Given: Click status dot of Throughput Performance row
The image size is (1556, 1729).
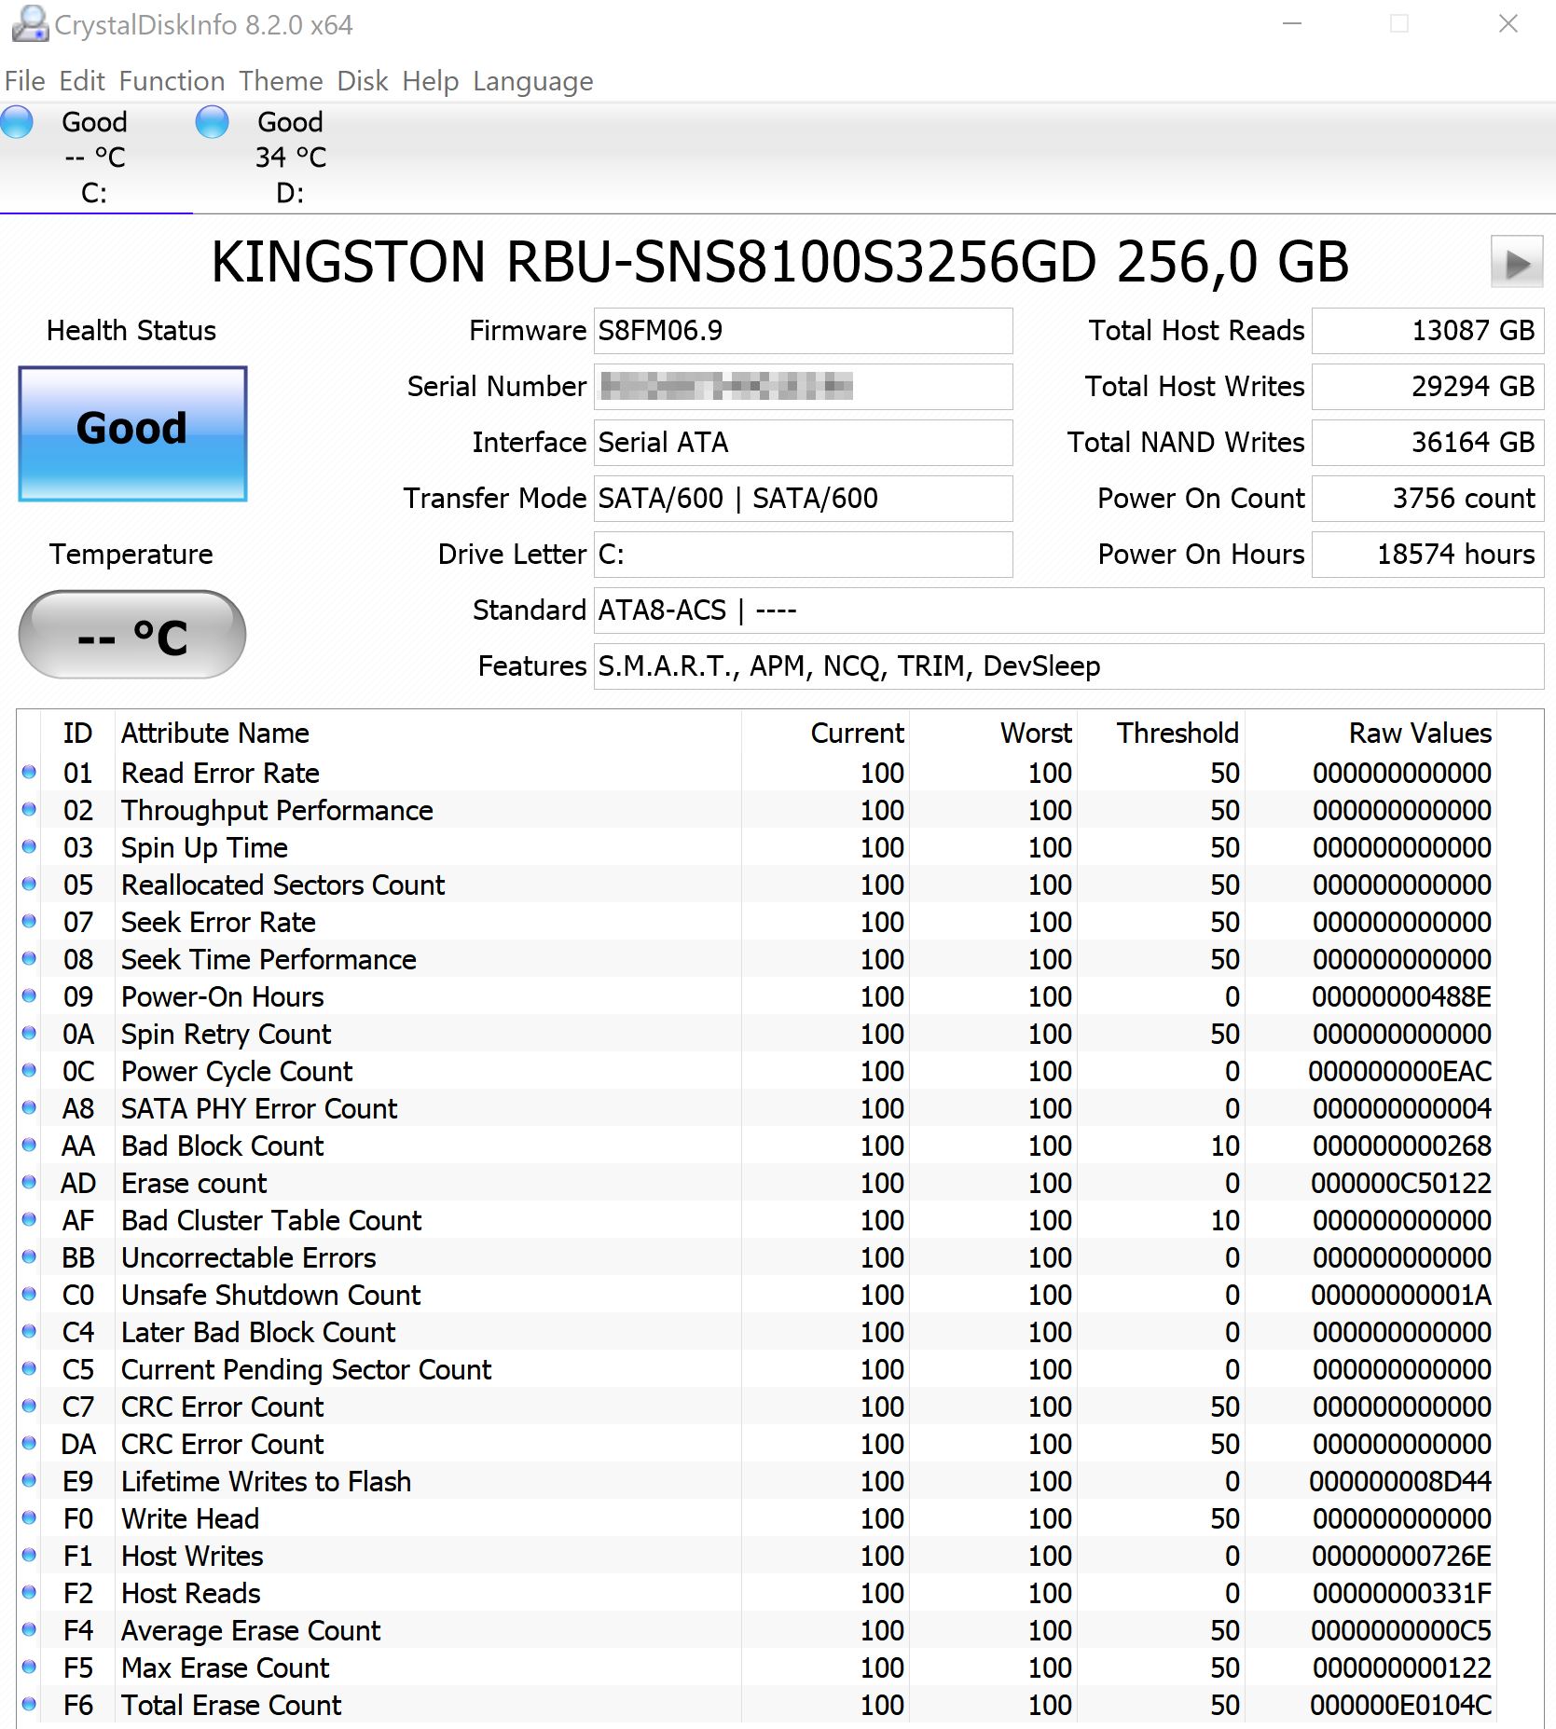Looking at the screenshot, I should coord(29,809).
